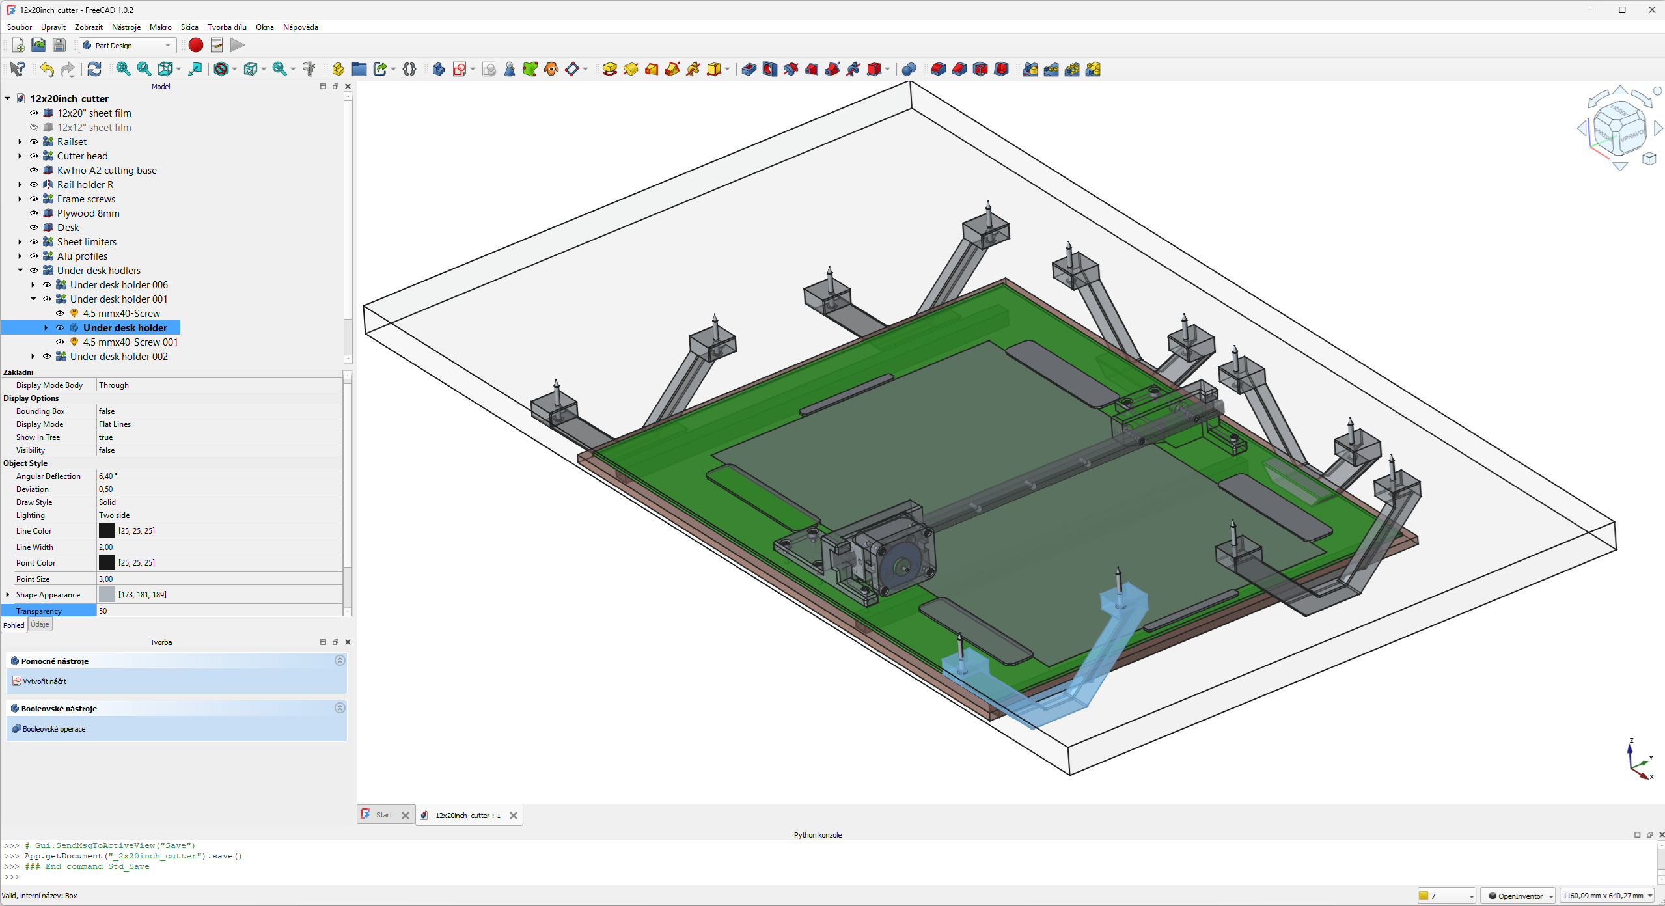Click the measure caliper tool icon
Viewport: 1665px width, 906px height.
coord(309,69)
